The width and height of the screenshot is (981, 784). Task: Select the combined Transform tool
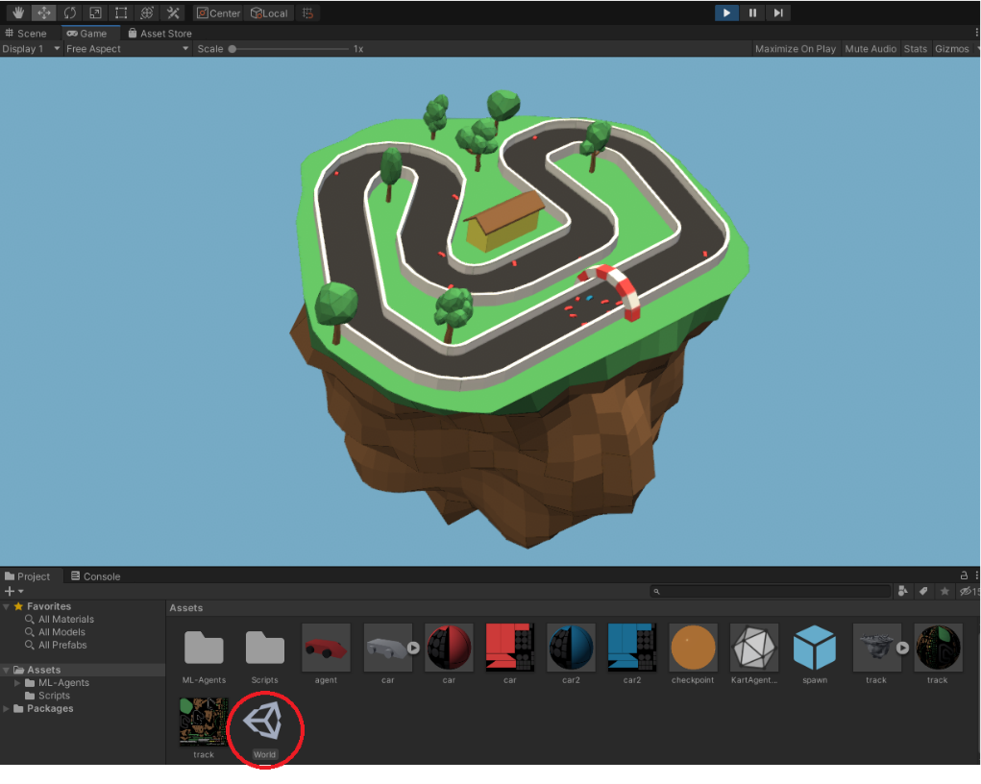[x=146, y=12]
